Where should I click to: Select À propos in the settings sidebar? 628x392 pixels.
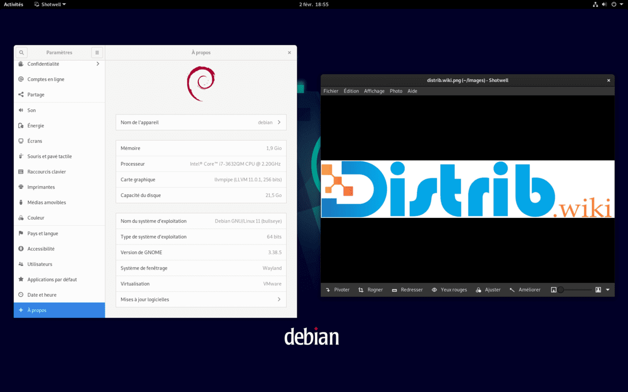coord(59,310)
